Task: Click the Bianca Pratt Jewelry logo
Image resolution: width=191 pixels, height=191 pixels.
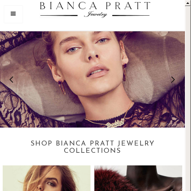Action: (95, 10)
